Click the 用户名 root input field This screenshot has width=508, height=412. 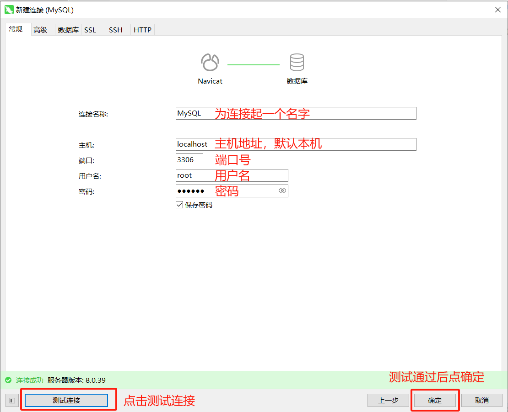point(232,175)
